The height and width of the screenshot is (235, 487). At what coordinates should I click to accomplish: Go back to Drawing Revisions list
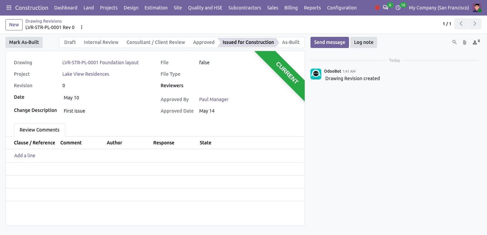click(x=43, y=21)
